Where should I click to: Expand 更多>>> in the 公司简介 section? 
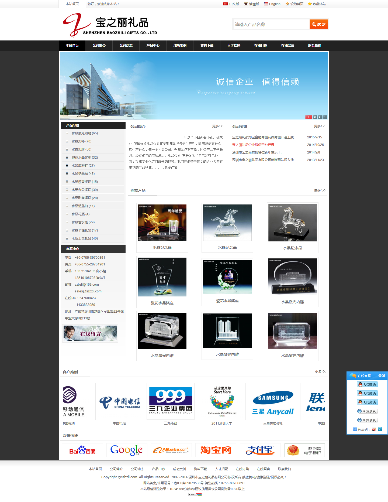(218, 126)
